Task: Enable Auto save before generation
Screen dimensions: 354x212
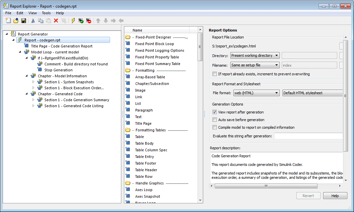Action: (215, 120)
